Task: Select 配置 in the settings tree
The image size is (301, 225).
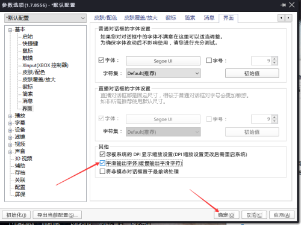Action: click(x=20, y=187)
